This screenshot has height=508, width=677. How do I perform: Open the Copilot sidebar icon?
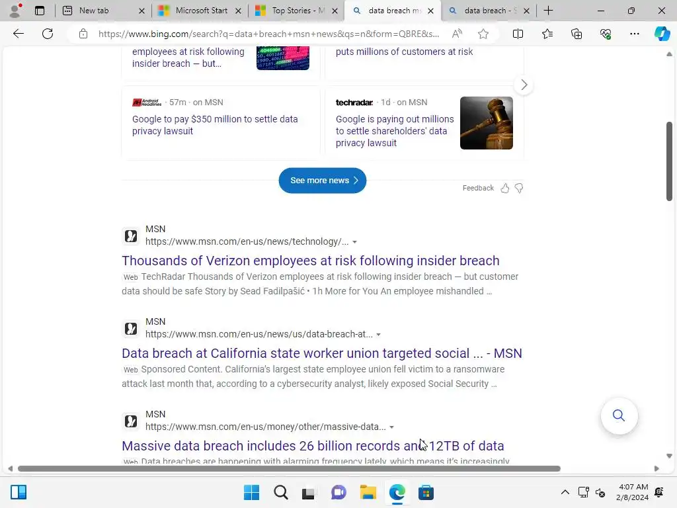tap(662, 34)
